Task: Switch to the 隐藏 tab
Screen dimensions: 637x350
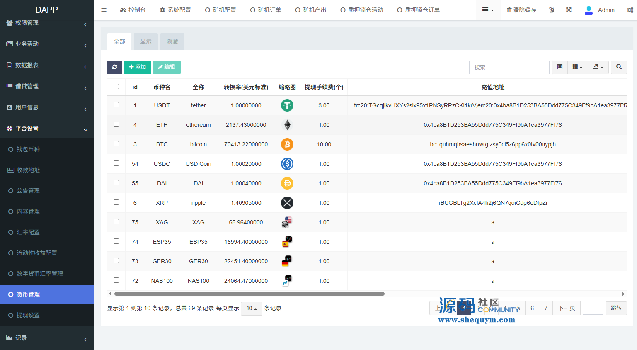Action: point(172,41)
